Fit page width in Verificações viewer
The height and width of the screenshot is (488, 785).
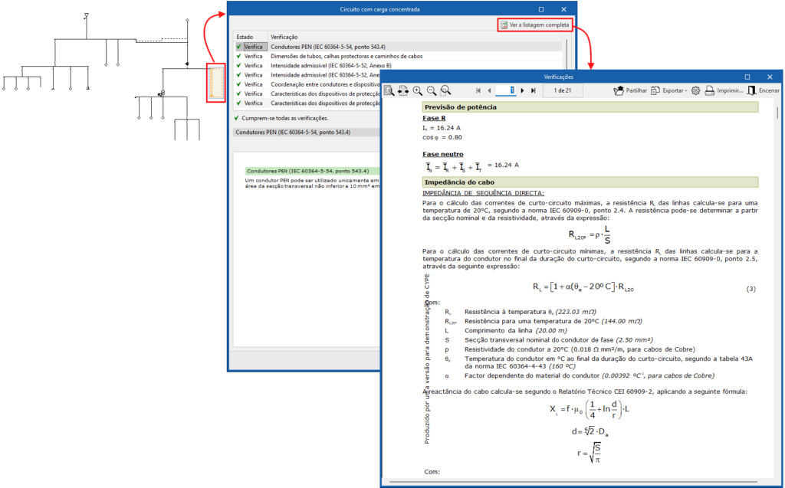pyautogui.click(x=403, y=90)
